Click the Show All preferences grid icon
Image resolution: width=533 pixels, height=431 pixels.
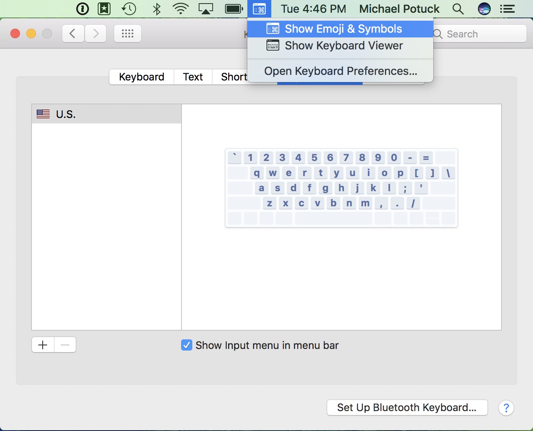coord(127,33)
